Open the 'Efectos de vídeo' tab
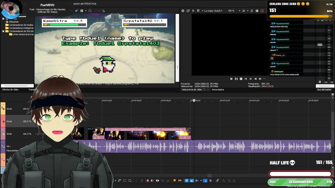 click(x=10, y=90)
